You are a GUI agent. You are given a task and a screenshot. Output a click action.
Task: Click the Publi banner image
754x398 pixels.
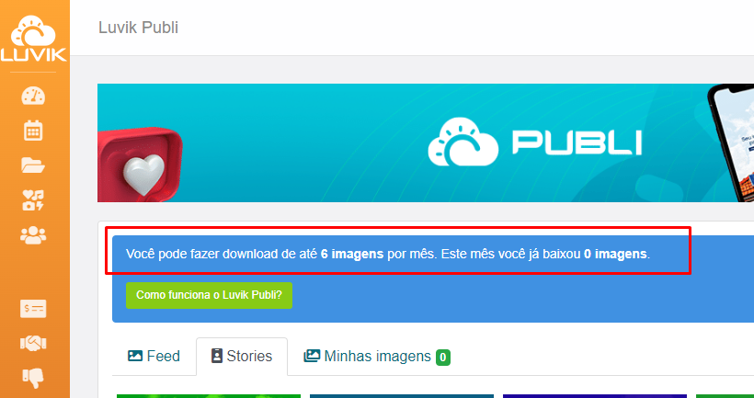click(x=426, y=142)
